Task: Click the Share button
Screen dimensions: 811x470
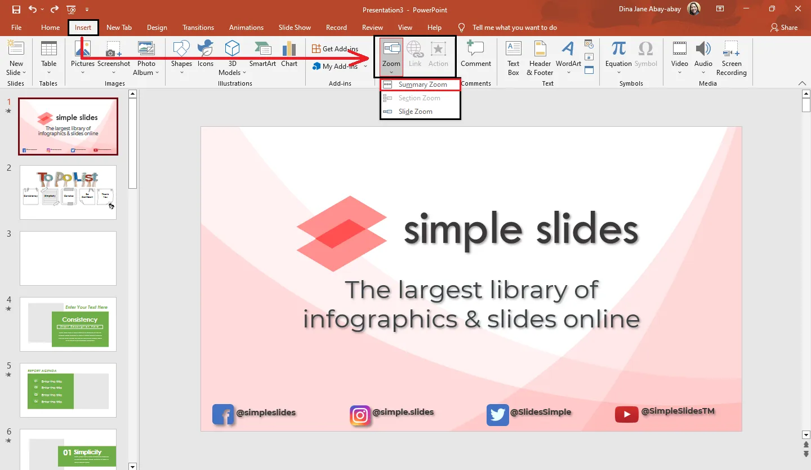Action: pos(783,28)
